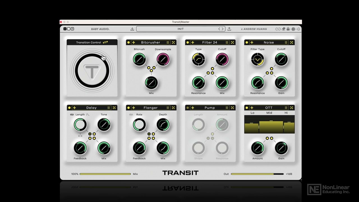
Task: Click the OTT module title
Action: [x=269, y=108]
